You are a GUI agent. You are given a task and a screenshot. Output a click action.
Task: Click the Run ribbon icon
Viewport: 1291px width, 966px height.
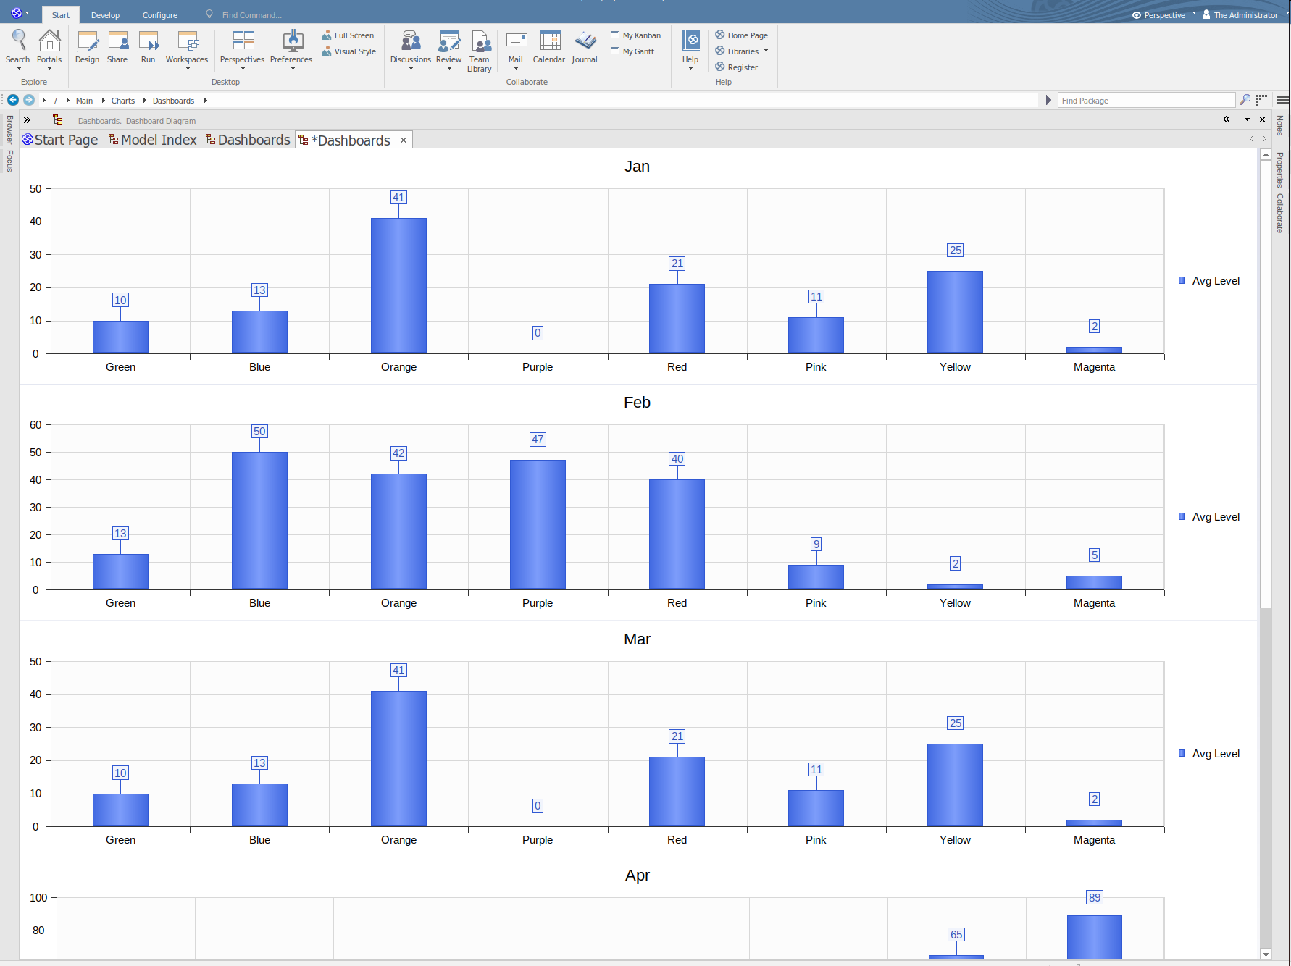pos(149,48)
